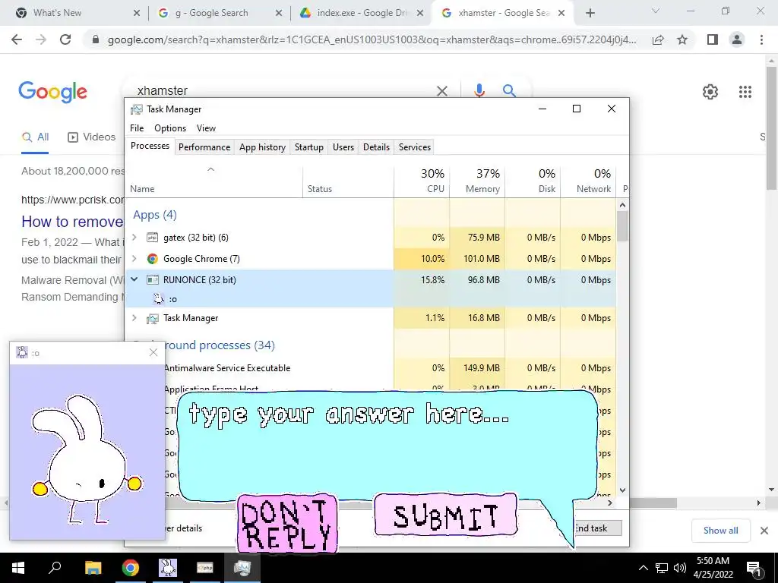Open File Explorer from taskbar
The image size is (778, 583).
[93, 568]
